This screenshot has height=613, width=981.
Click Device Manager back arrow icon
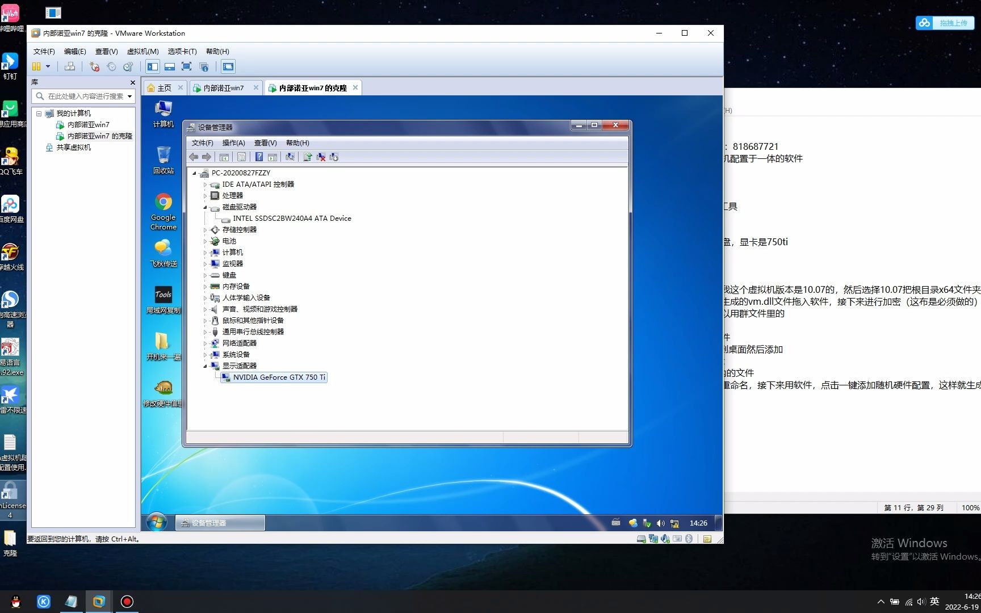click(x=194, y=157)
